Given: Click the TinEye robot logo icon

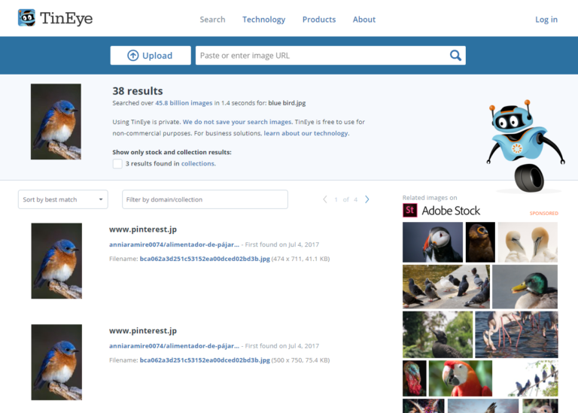Looking at the screenshot, I should click(x=27, y=18).
